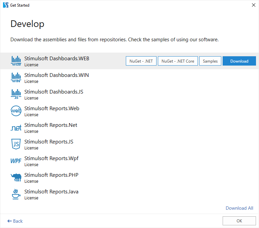The height and width of the screenshot is (228, 259).
Task: Click the Dashboards.WIN product icon
Action: pyautogui.click(x=16, y=78)
